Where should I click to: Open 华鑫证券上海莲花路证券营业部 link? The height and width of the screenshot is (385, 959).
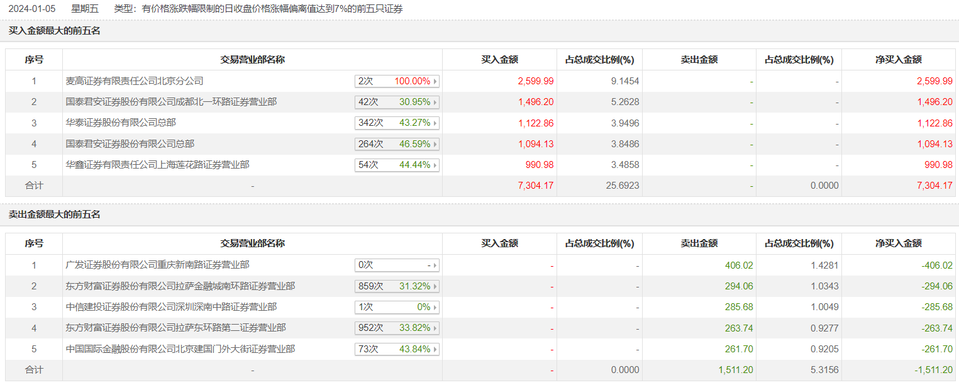click(x=157, y=165)
